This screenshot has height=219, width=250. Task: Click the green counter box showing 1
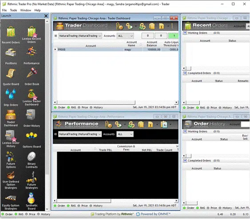(173, 36)
